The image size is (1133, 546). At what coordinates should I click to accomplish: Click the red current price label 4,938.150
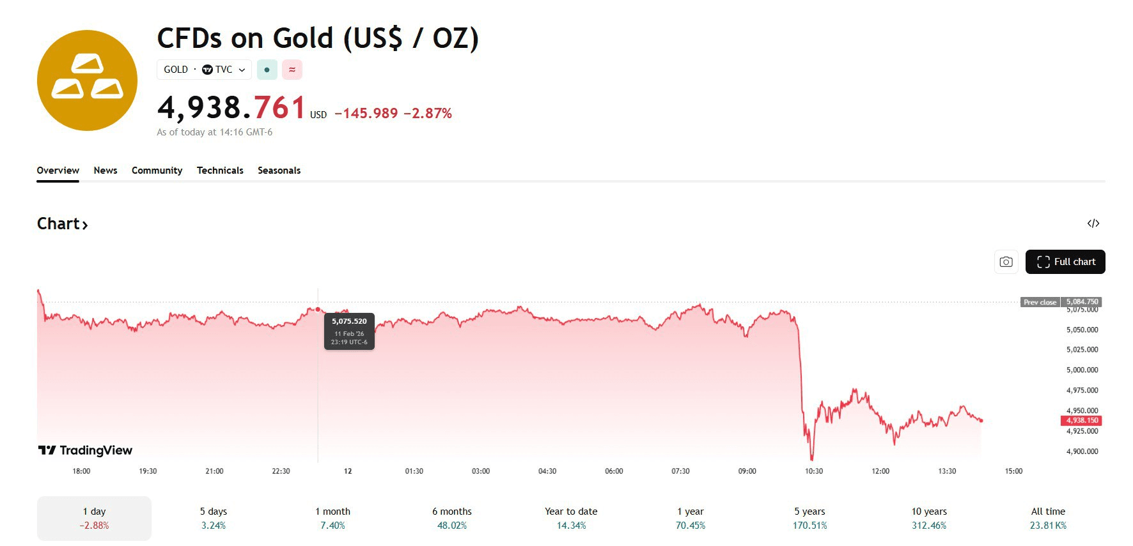point(1081,420)
